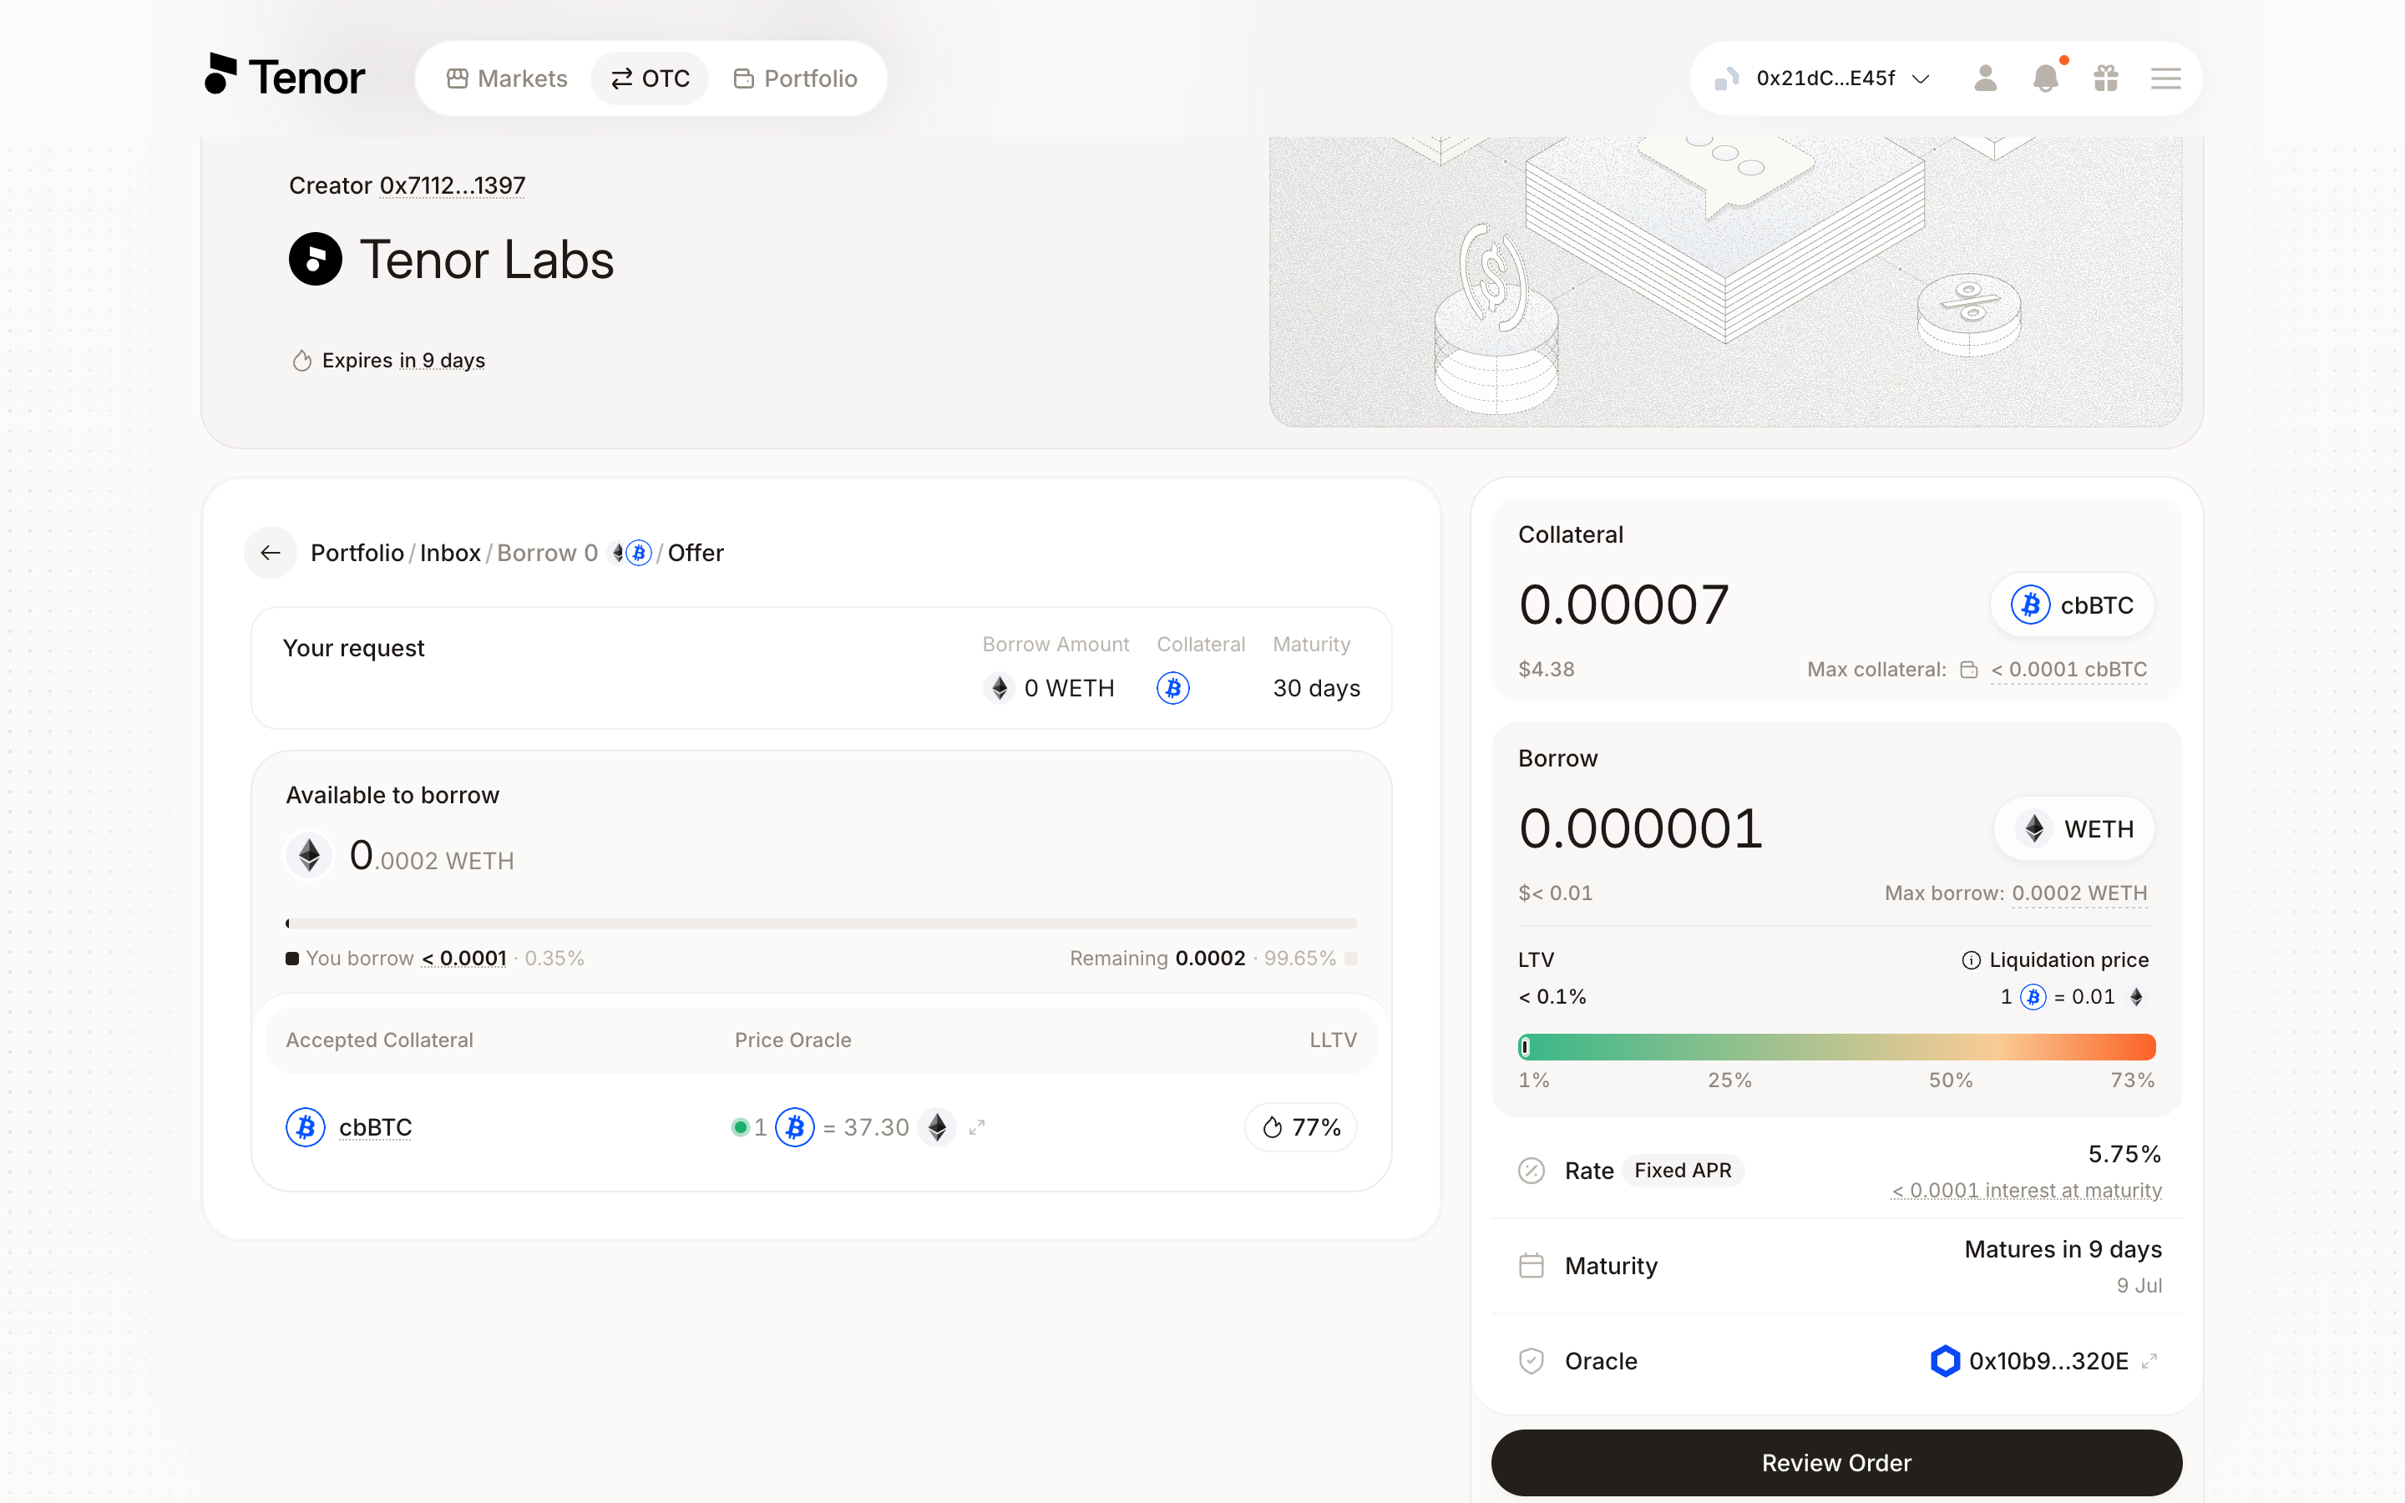2405x1503 pixels.
Task: Click cbBTC icon in Accepted Collateral row
Action: point(305,1127)
